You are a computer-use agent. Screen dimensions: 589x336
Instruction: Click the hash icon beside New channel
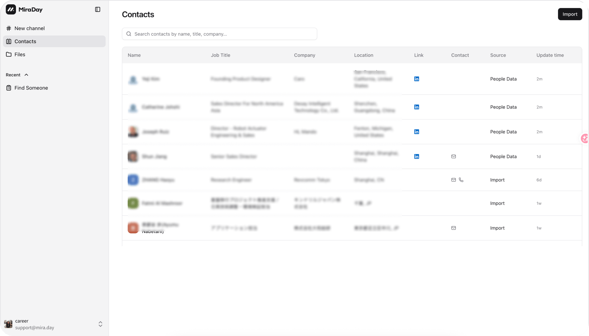point(9,28)
